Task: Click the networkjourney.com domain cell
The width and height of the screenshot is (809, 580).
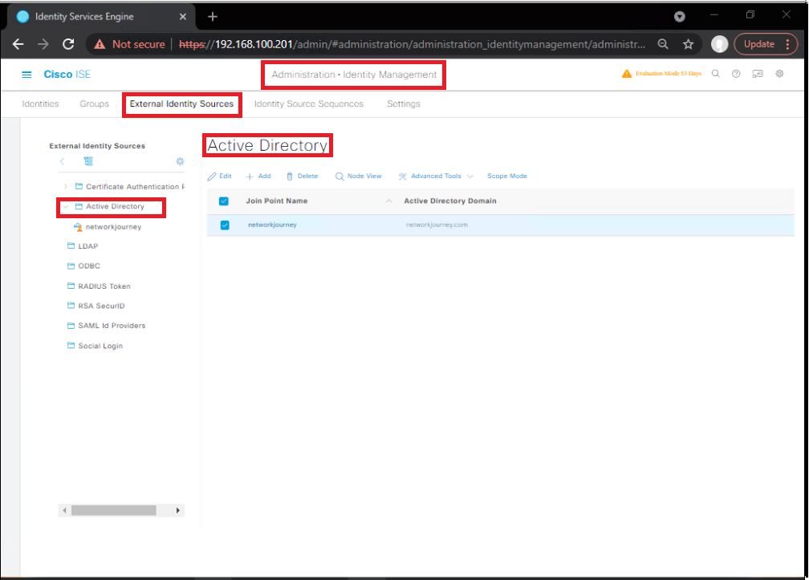Action: coord(437,225)
